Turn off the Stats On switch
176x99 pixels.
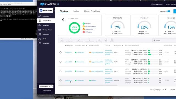(x=168, y=11)
